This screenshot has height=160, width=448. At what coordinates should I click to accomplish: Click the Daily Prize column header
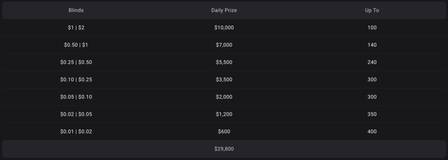[x=224, y=10]
